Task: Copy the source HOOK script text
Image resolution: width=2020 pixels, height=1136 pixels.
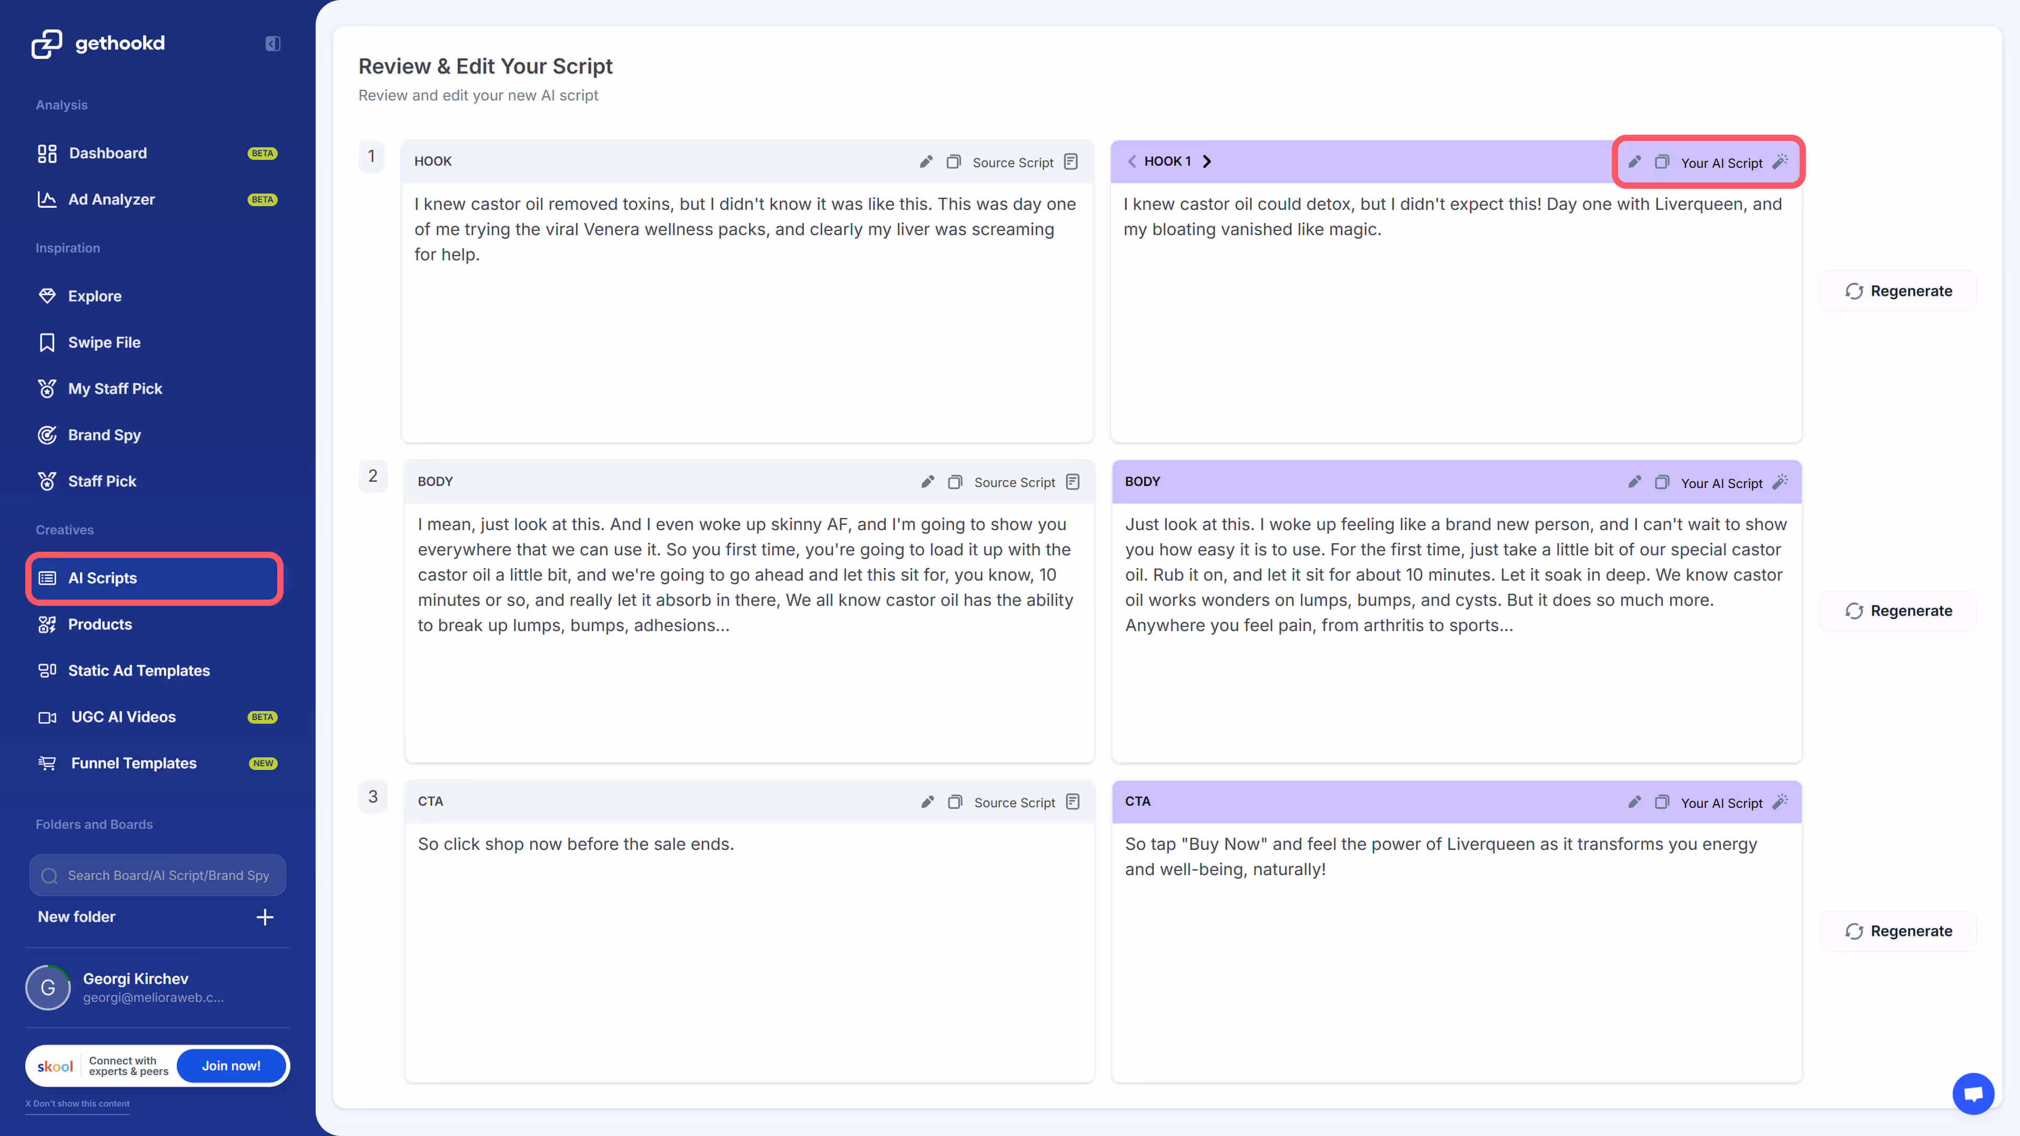Action: pyautogui.click(x=954, y=161)
